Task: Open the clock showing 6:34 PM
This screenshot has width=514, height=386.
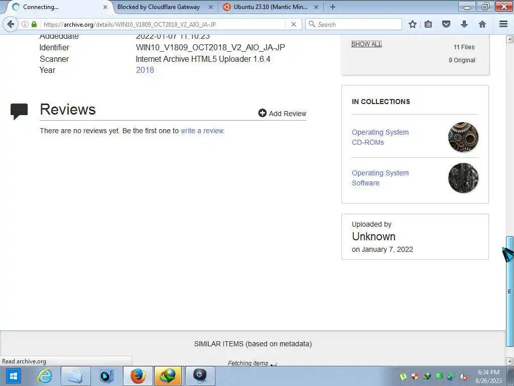Action: (488, 376)
